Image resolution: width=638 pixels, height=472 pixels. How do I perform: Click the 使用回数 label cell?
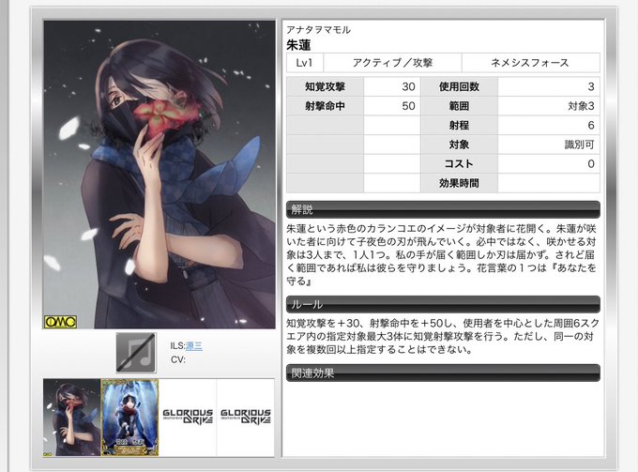460,86
